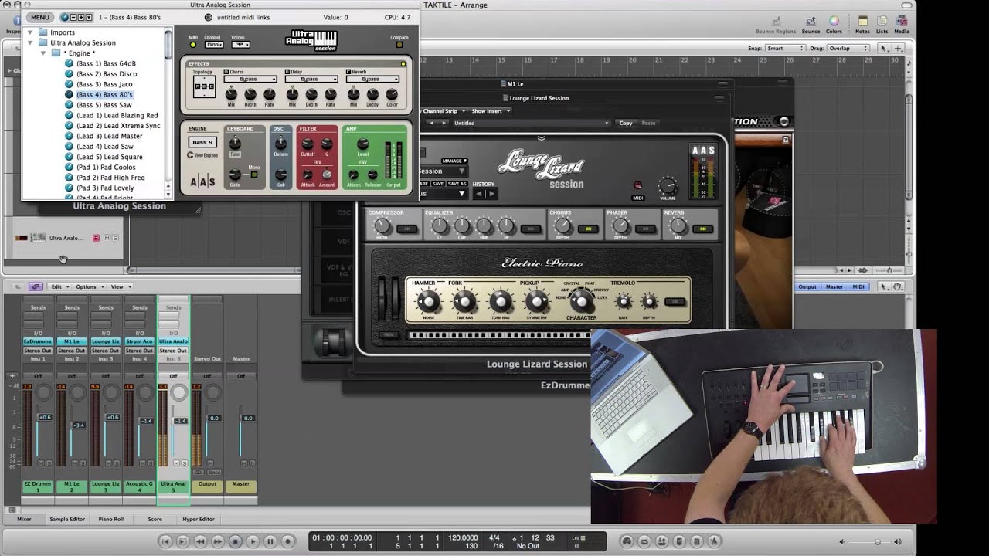
Task: Select the (Lead 3) Lead Master preset
Action: click(109, 136)
